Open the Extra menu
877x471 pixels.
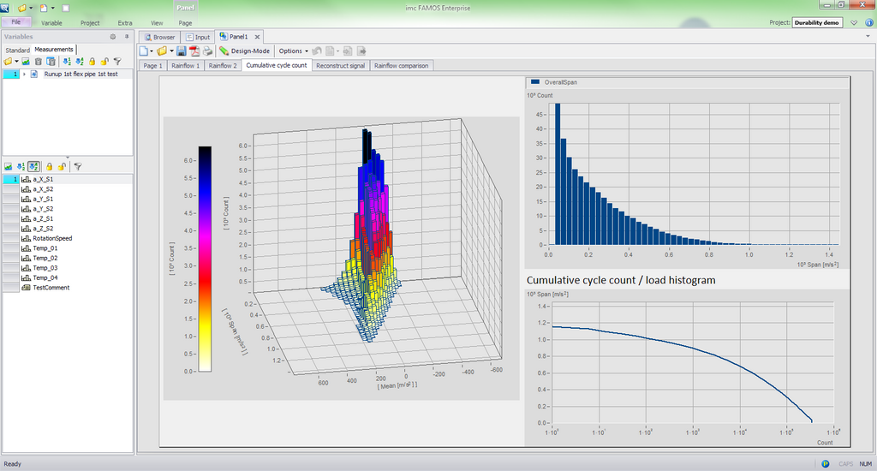pyautogui.click(x=125, y=23)
